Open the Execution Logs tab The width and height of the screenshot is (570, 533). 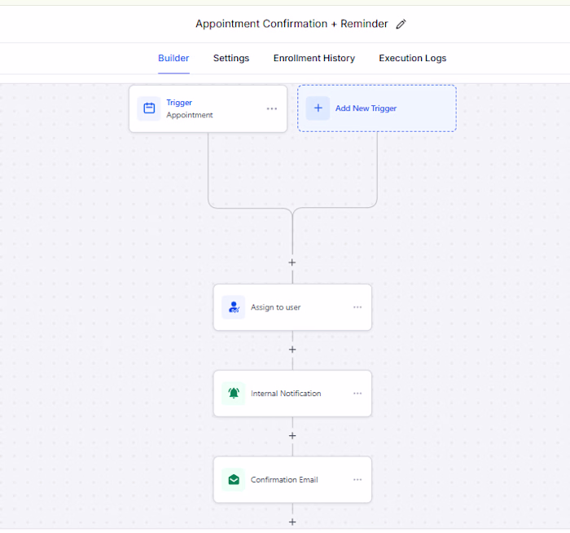coord(413,58)
